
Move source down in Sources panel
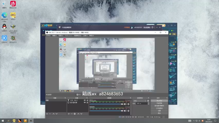(81, 114)
